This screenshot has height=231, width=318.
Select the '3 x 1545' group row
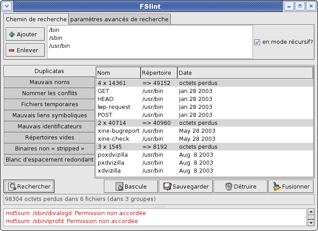204,147
